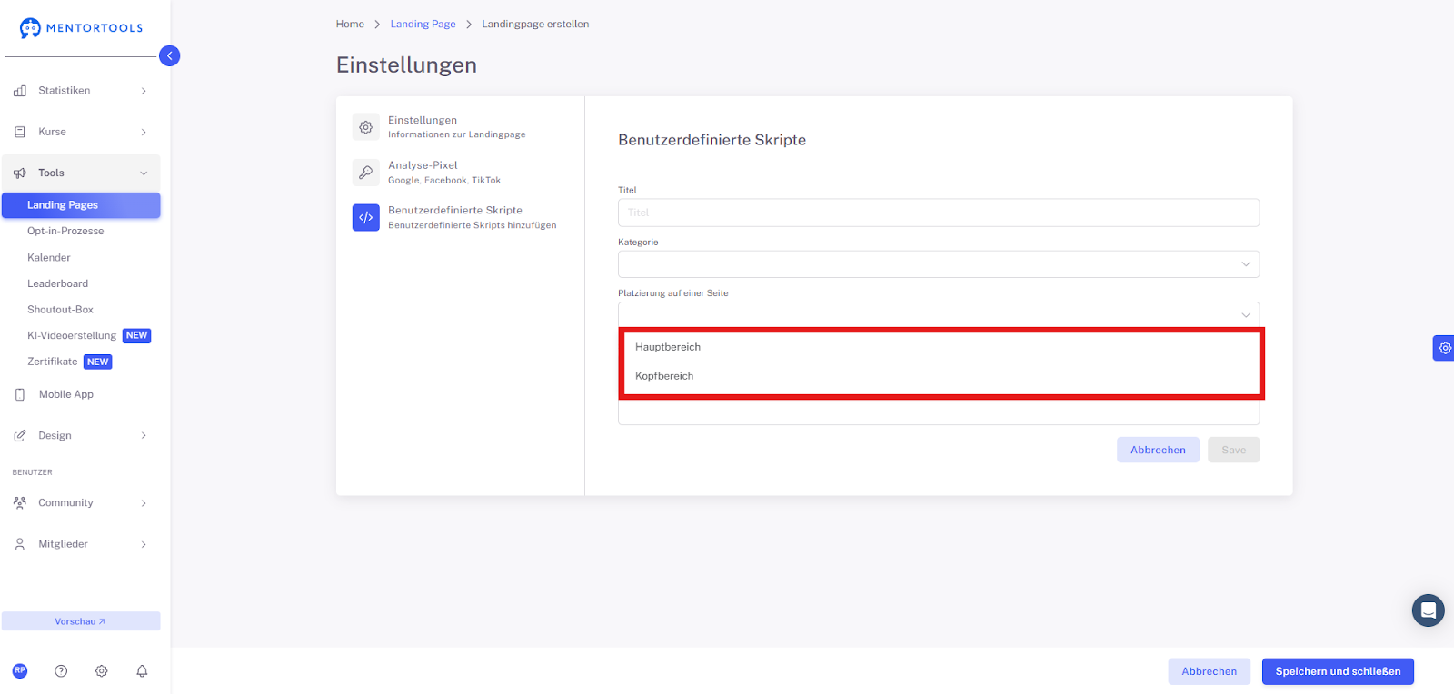Click the Design pencil icon
Image resolution: width=1454 pixels, height=694 pixels.
(20, 436)
